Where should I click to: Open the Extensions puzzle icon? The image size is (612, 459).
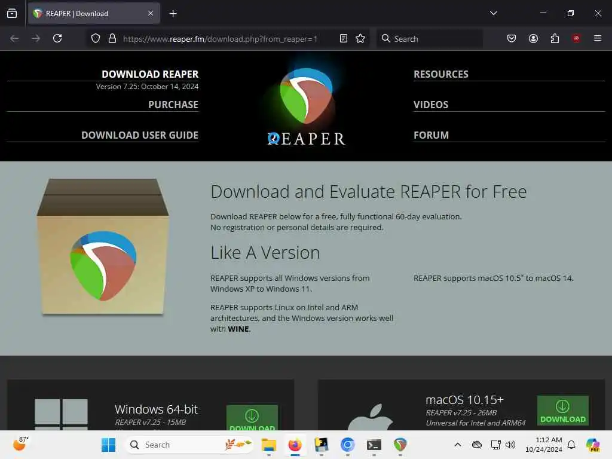[x=555, y=38]
